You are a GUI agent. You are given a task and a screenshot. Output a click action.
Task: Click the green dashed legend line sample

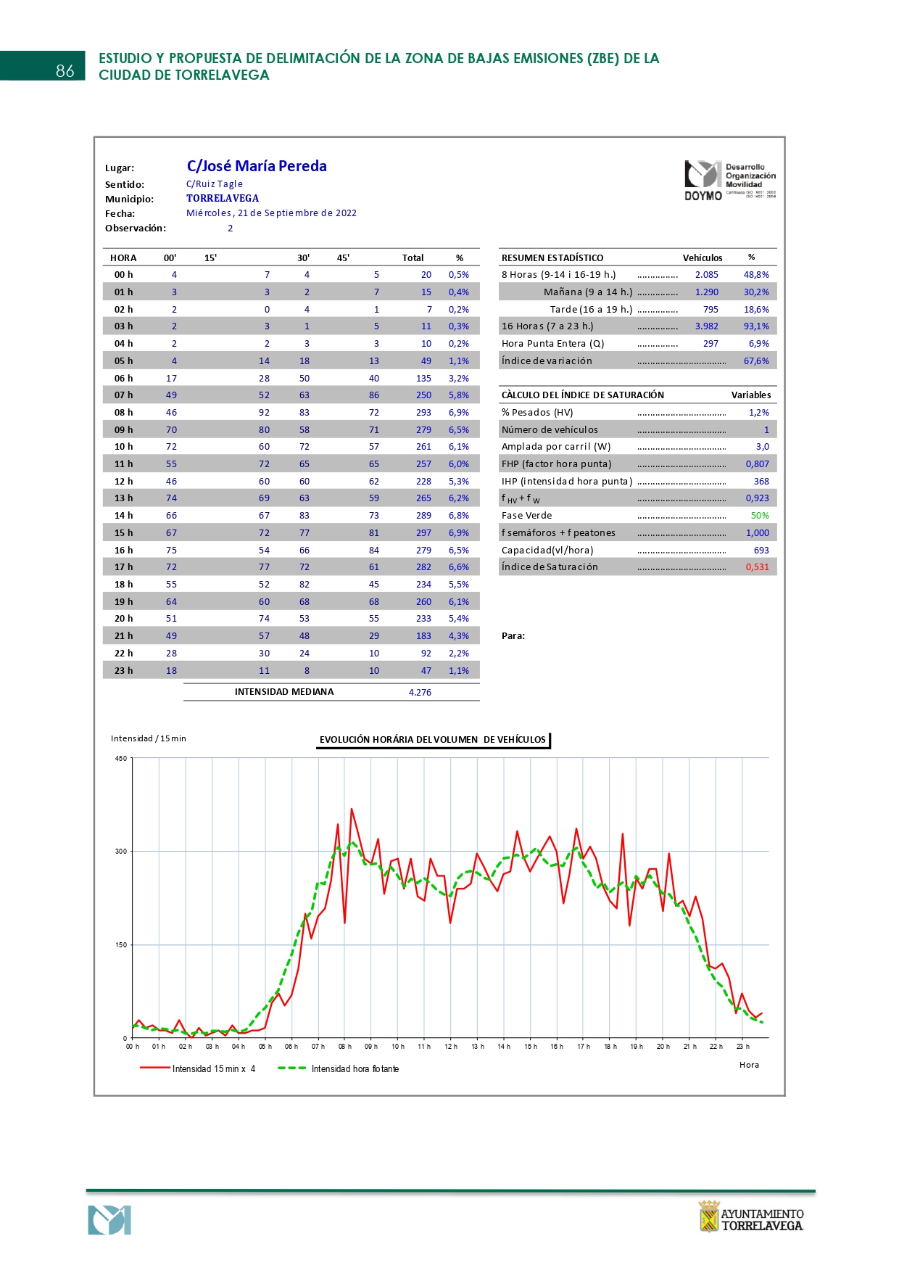point(291,1068)
